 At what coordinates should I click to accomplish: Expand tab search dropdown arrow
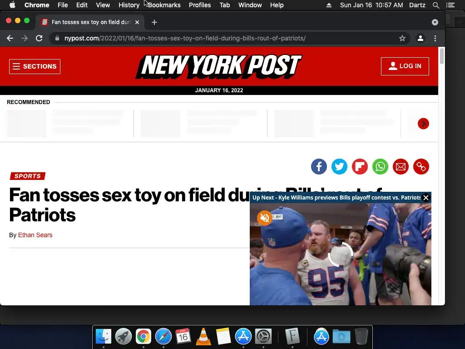click(435, 22)
